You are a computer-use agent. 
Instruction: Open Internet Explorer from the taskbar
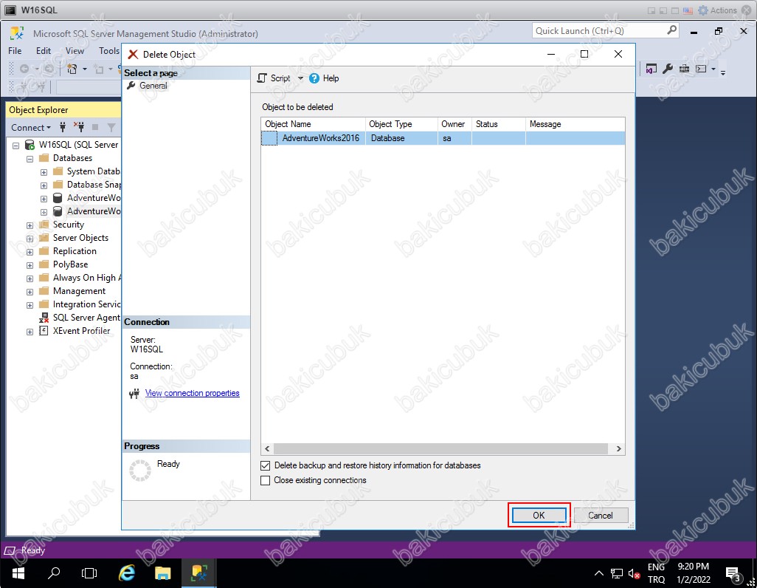coord(126,573)
